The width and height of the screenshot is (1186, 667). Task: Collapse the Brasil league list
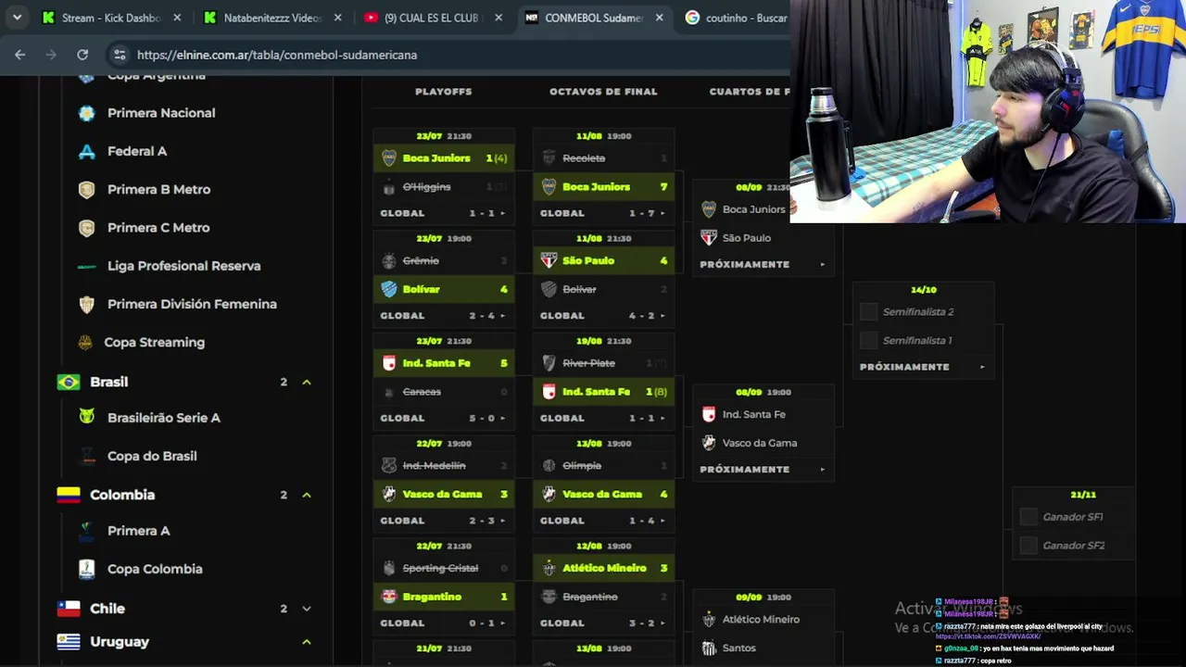[x=306, y=382]
